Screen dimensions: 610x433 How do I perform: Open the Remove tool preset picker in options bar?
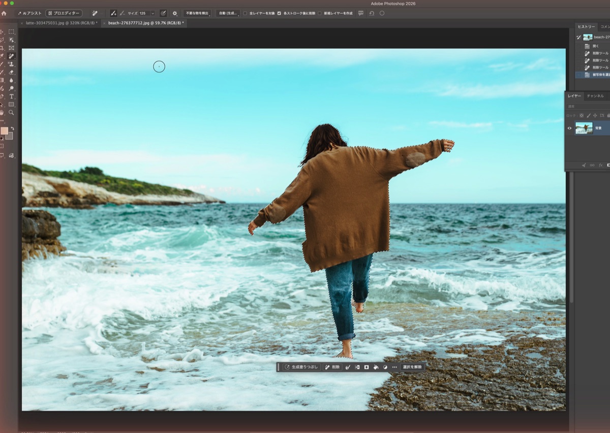click(x=95, y=13)
